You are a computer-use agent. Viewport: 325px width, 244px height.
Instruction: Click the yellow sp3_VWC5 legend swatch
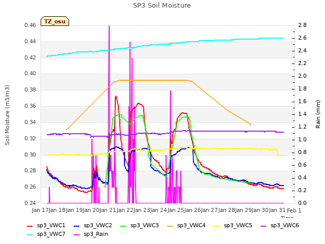pos(217,226)
